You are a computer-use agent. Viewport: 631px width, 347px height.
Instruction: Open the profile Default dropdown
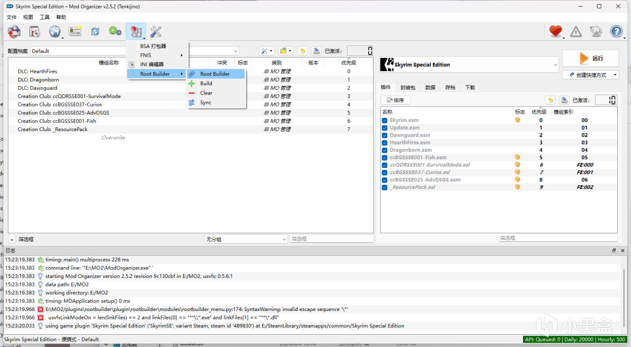[135, 51]
